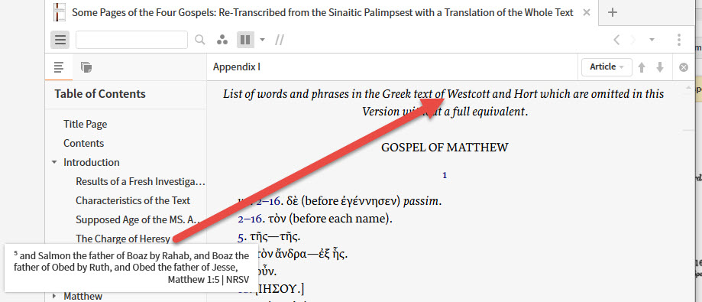Image resolution: width=702 pixels, height=302 pixels.
Task: Collapse the Introduction tree section
Action: tap(55, 162)
